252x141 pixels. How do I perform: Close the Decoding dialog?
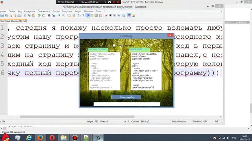tap(170, 35)
